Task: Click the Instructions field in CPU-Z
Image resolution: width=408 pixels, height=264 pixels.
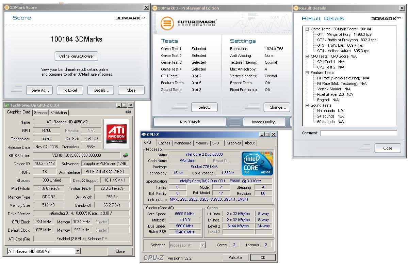Action: 221,199
